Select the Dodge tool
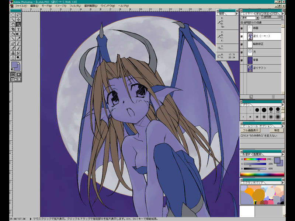The height and width of the screenshot is (221, 295). click(x=18, y=58)
